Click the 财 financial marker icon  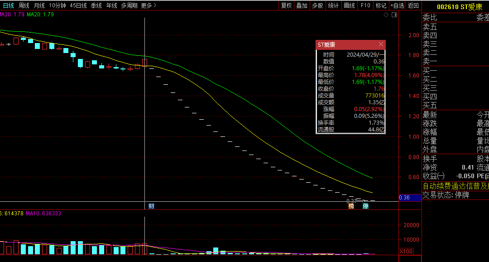coord(151,206)
